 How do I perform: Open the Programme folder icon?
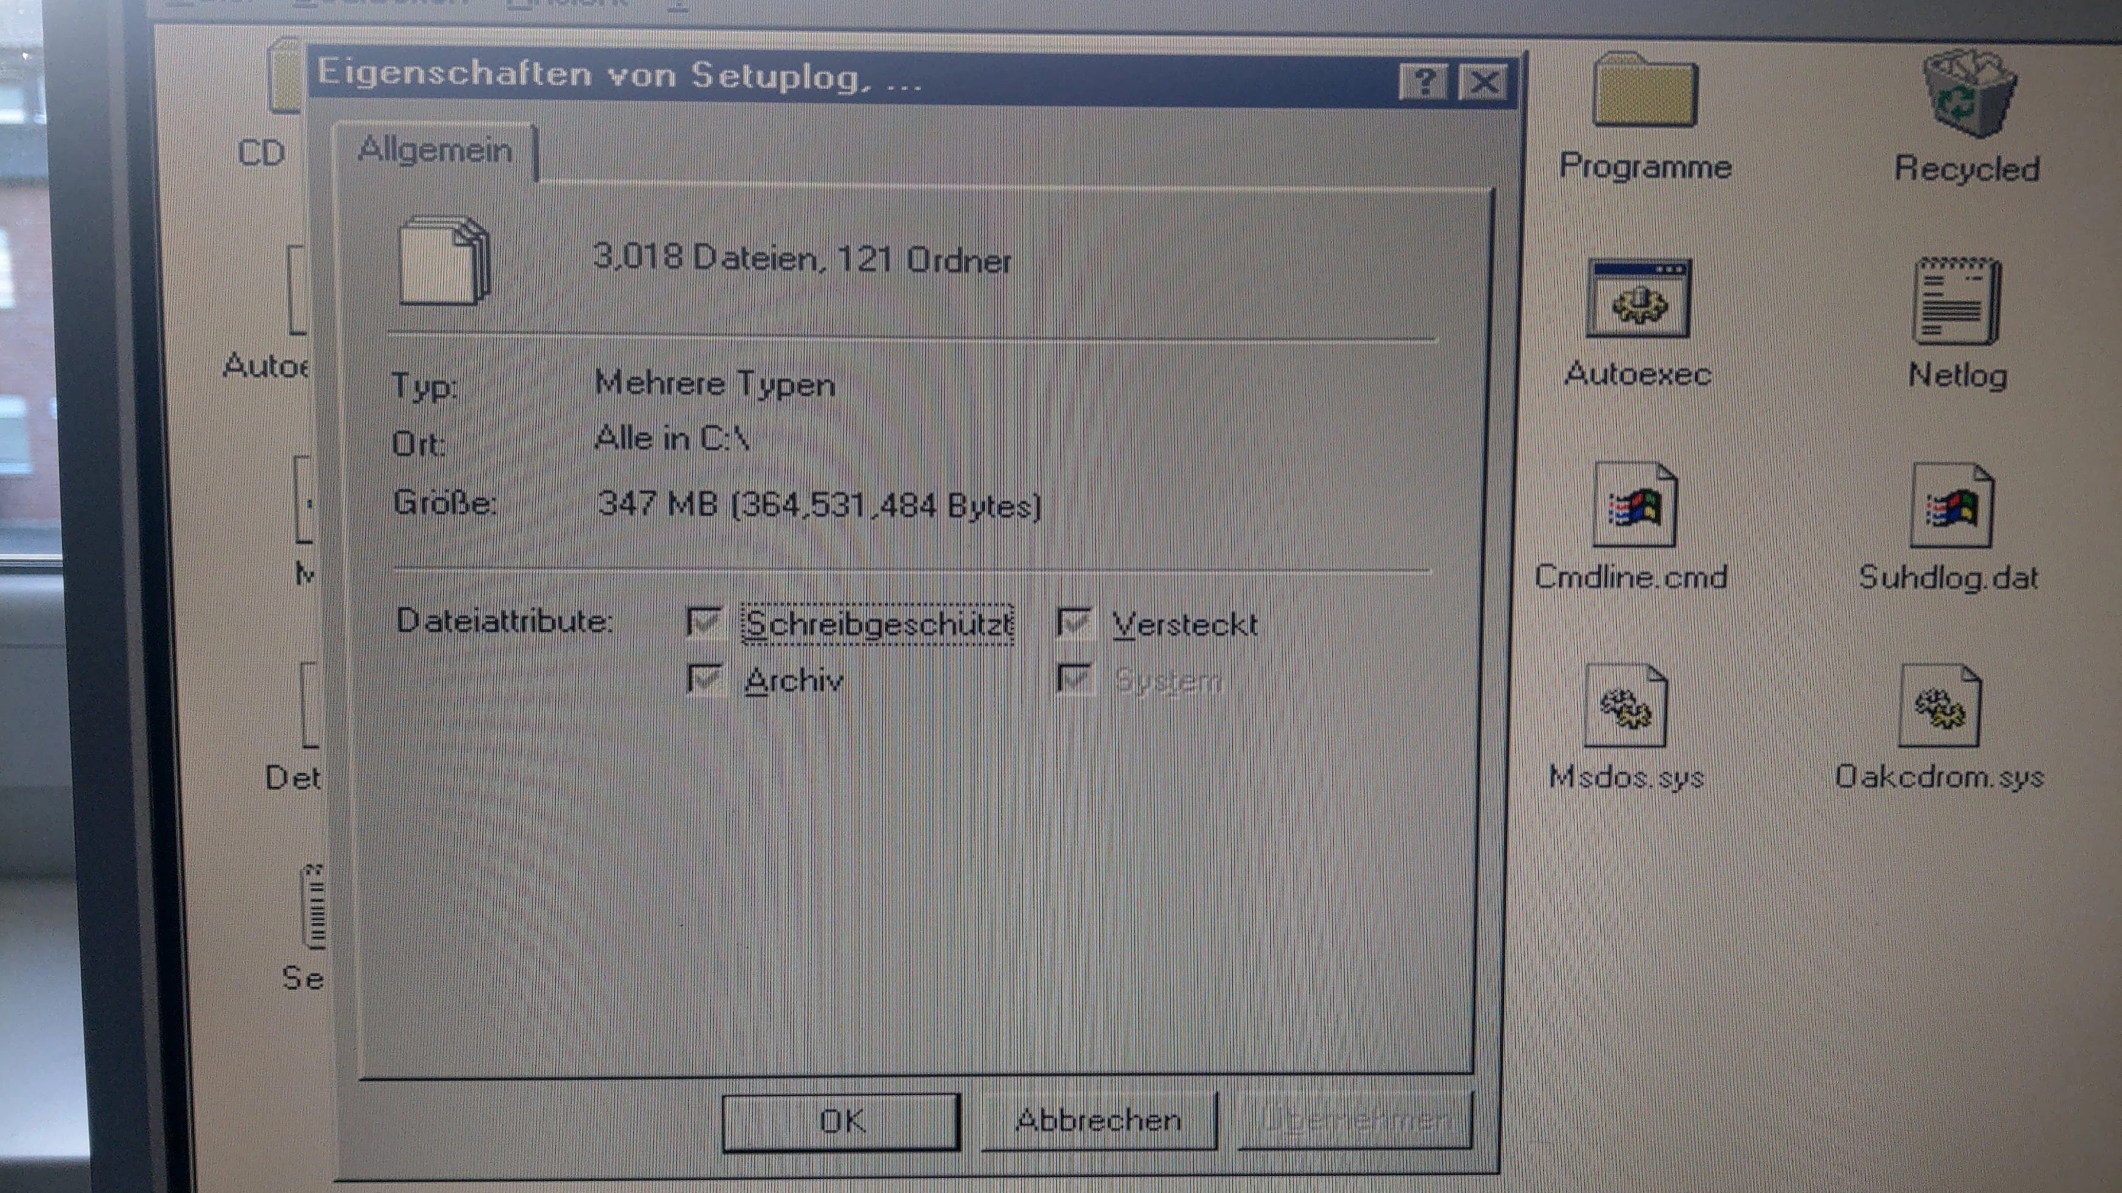point(1645,91)
